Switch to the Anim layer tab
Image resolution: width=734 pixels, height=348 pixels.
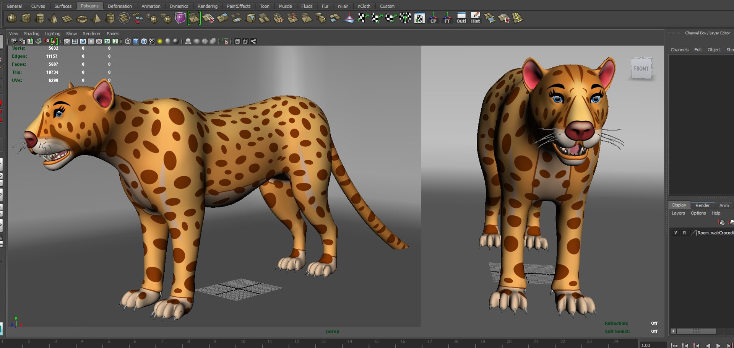click(x=724, y=205)
